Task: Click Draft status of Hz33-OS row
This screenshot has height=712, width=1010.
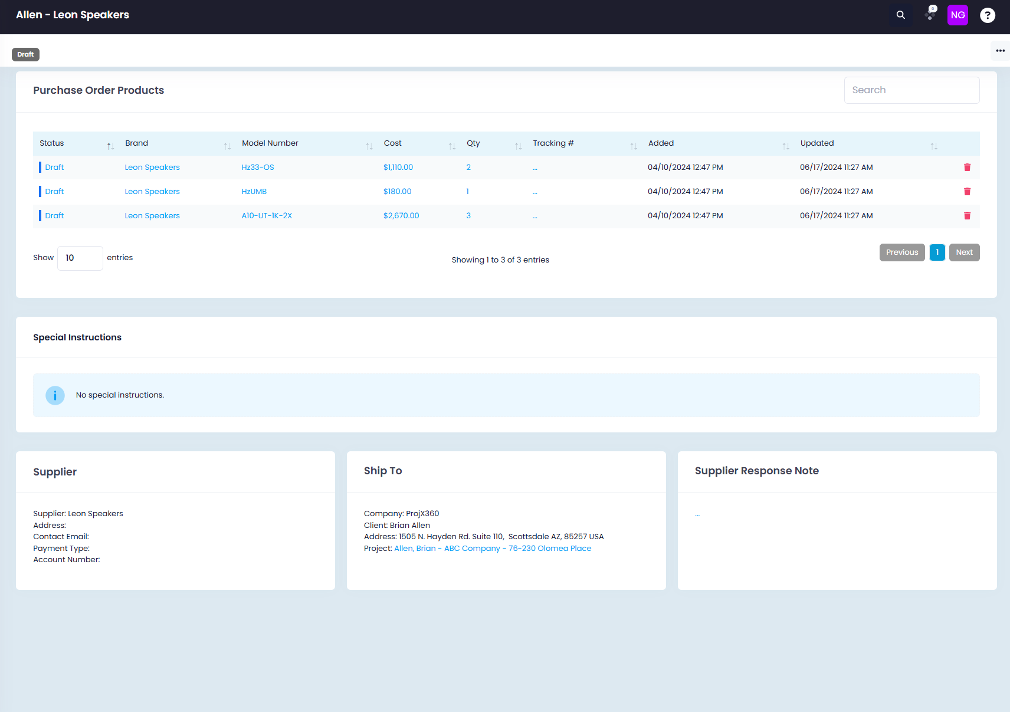Action: pyautogui.click(x=54, y=168)
